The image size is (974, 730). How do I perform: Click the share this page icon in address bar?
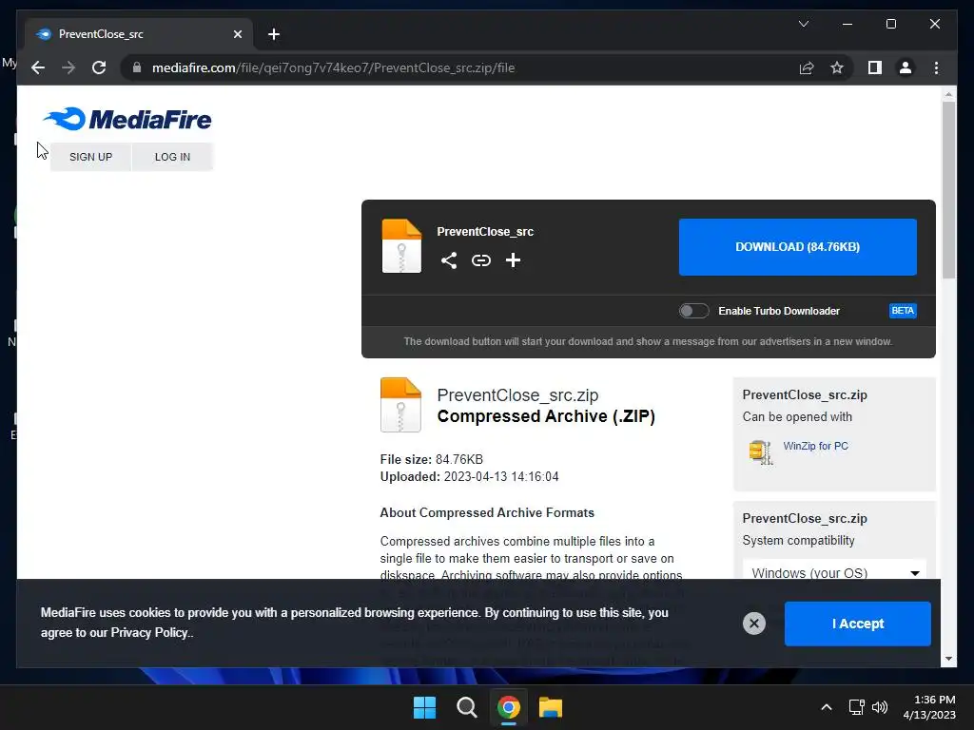(x=807, y=67)
